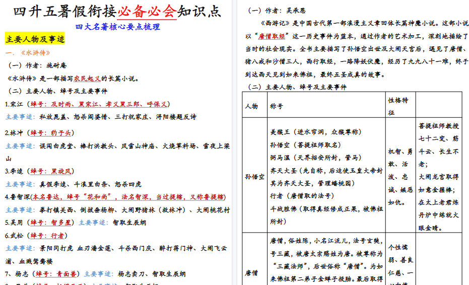Click the table line 美猴王（进水帘洞，众猴尊称）
The height and width of the screenshot is (285, 469).
click(x=316, y=132)
